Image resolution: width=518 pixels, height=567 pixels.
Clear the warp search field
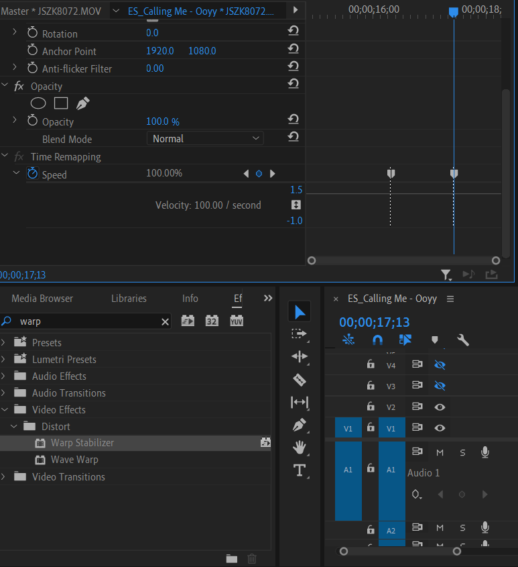click(166, 322)
